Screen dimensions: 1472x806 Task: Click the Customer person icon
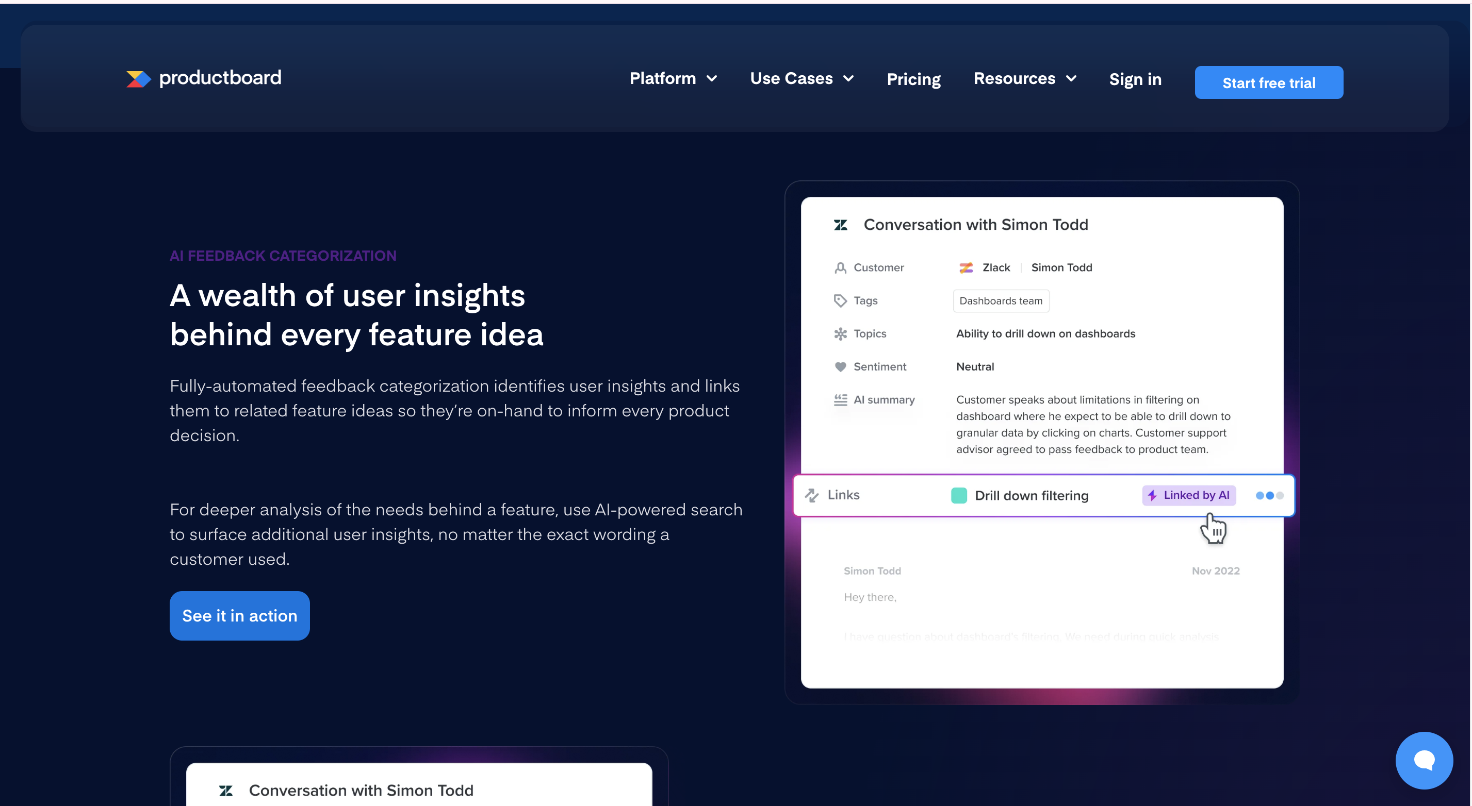840,267
